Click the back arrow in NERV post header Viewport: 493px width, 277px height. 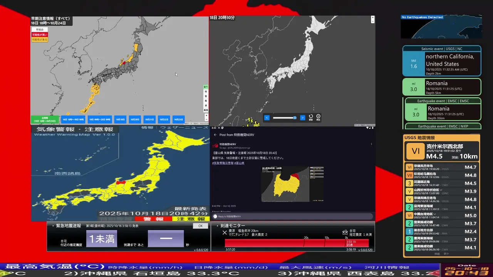[215, 135]
